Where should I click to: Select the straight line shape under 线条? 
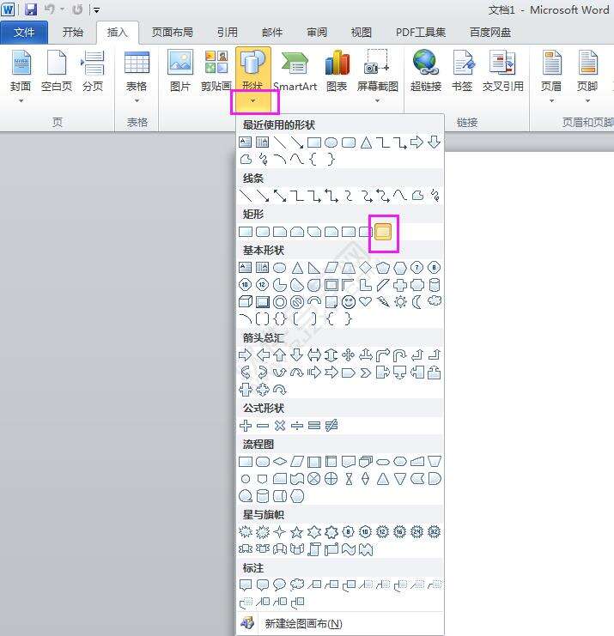tap(246, 196)
